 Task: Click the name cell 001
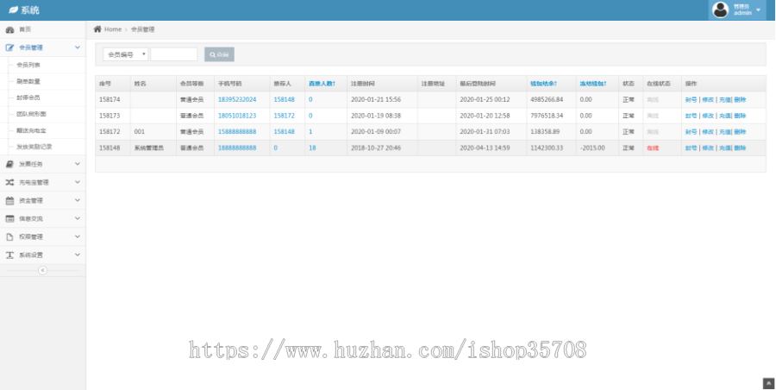[139, 132]
